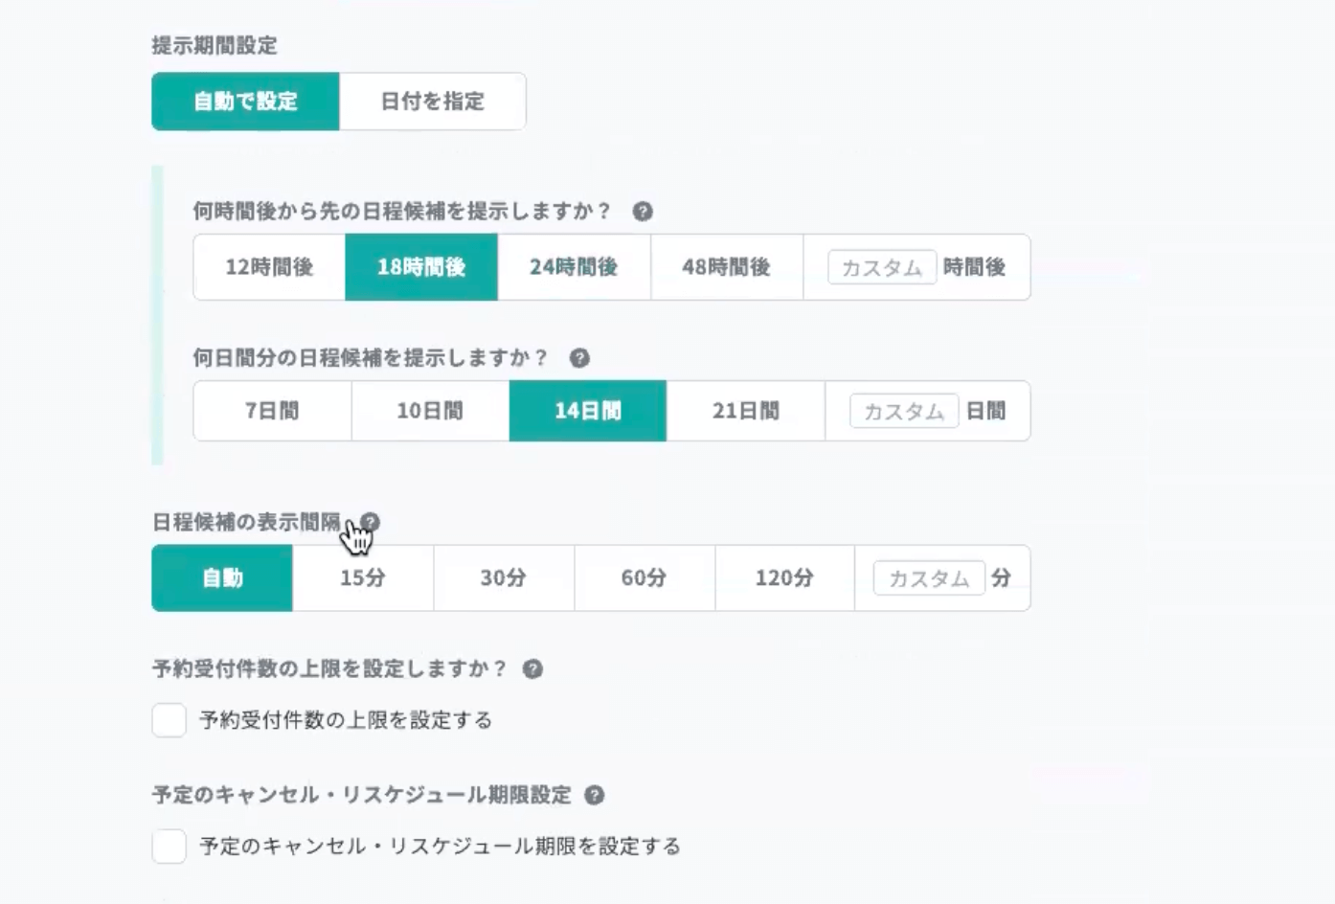
Task: Choose 120分 display interval
Action: 784,578
